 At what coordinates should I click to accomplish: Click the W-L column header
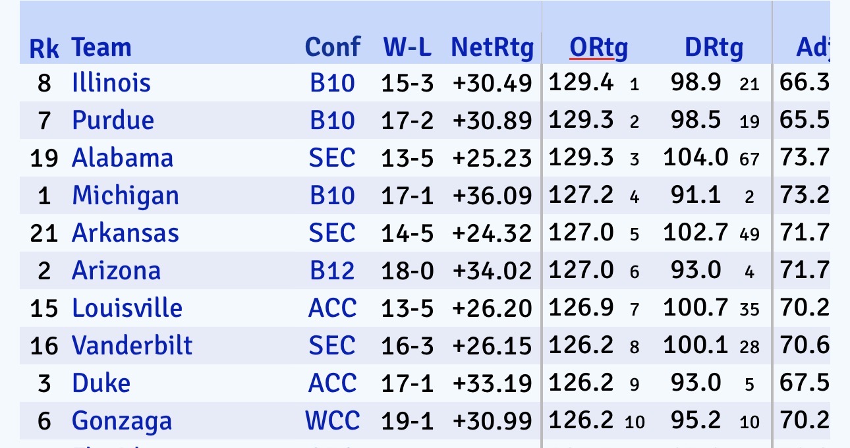click(x=407, y=47)
